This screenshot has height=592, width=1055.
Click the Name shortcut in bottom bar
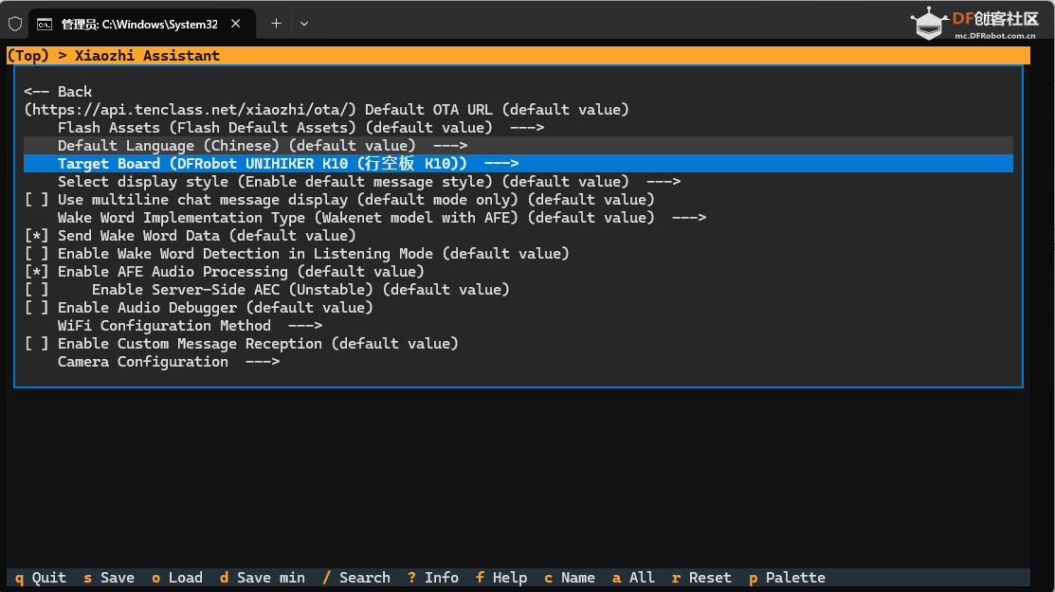pos(570,578)
